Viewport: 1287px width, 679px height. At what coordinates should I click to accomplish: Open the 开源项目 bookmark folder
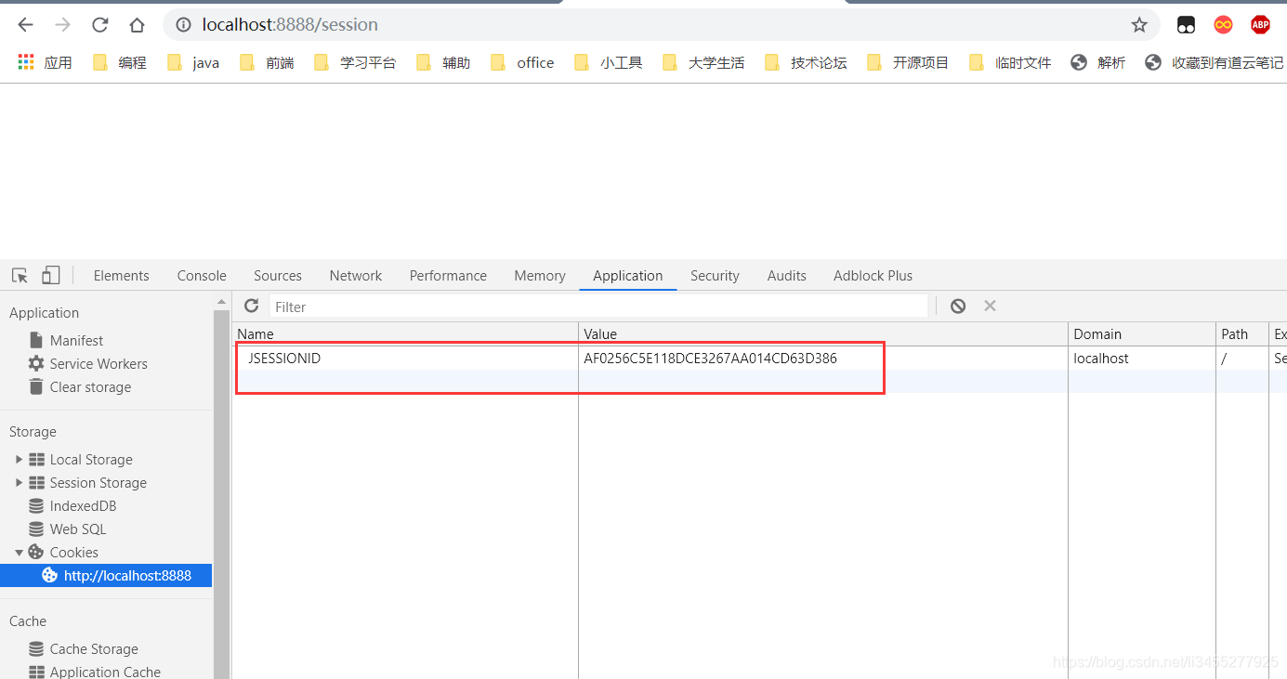pos(908,62)
